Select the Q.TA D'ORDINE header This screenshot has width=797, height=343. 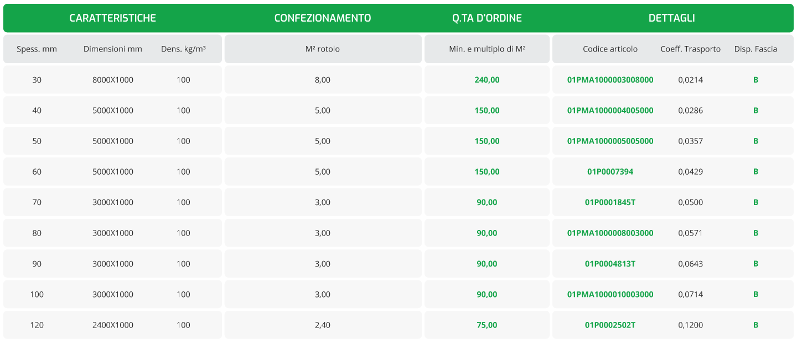pos(487,18)
